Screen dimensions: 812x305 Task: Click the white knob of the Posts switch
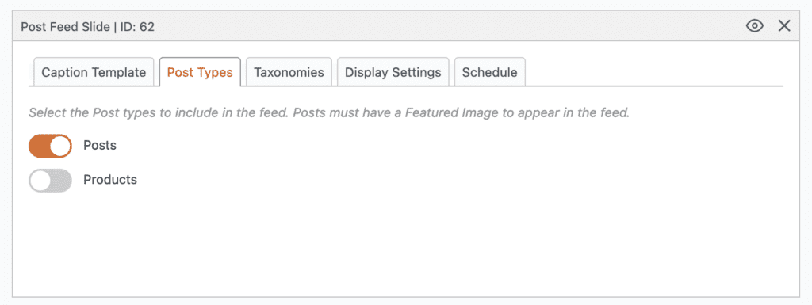[x=60, y=146]
